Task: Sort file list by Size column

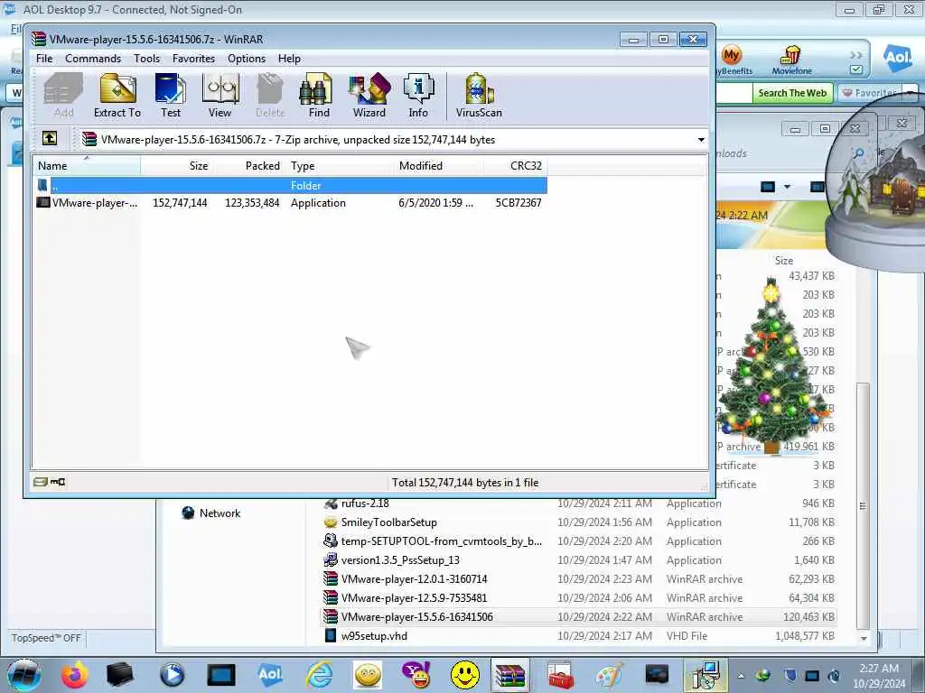Action: pos(176,166)
